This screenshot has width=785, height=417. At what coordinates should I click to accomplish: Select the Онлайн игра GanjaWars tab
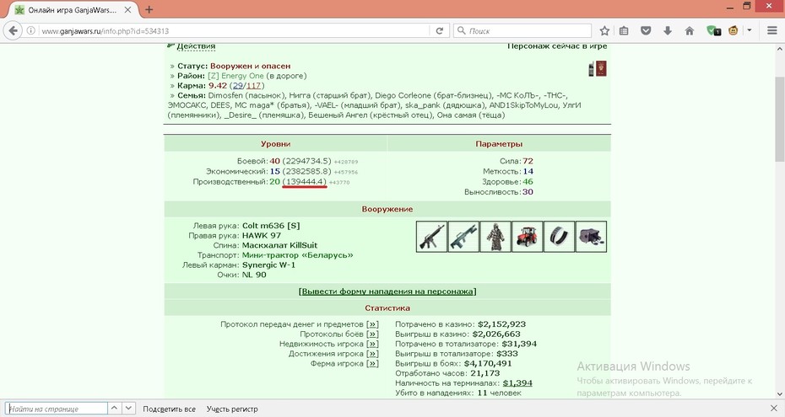click(73, 10)
